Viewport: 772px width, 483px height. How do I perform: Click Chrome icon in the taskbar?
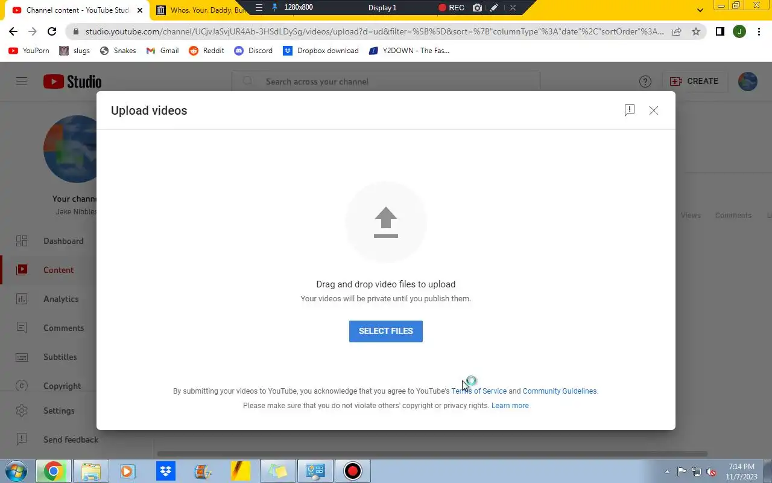pos(53,471)
